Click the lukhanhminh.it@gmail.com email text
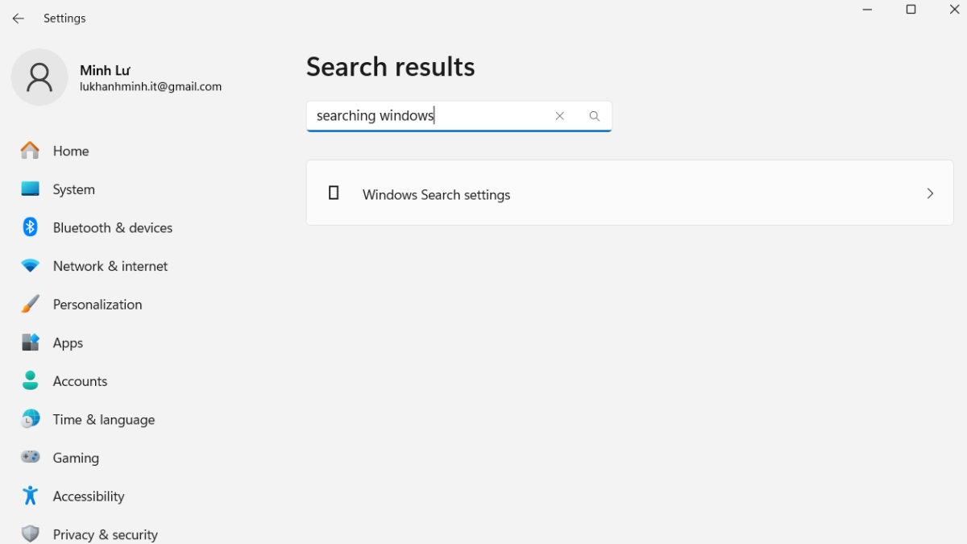Viewport: 967px width, 544px height. [x=151, y=87]
